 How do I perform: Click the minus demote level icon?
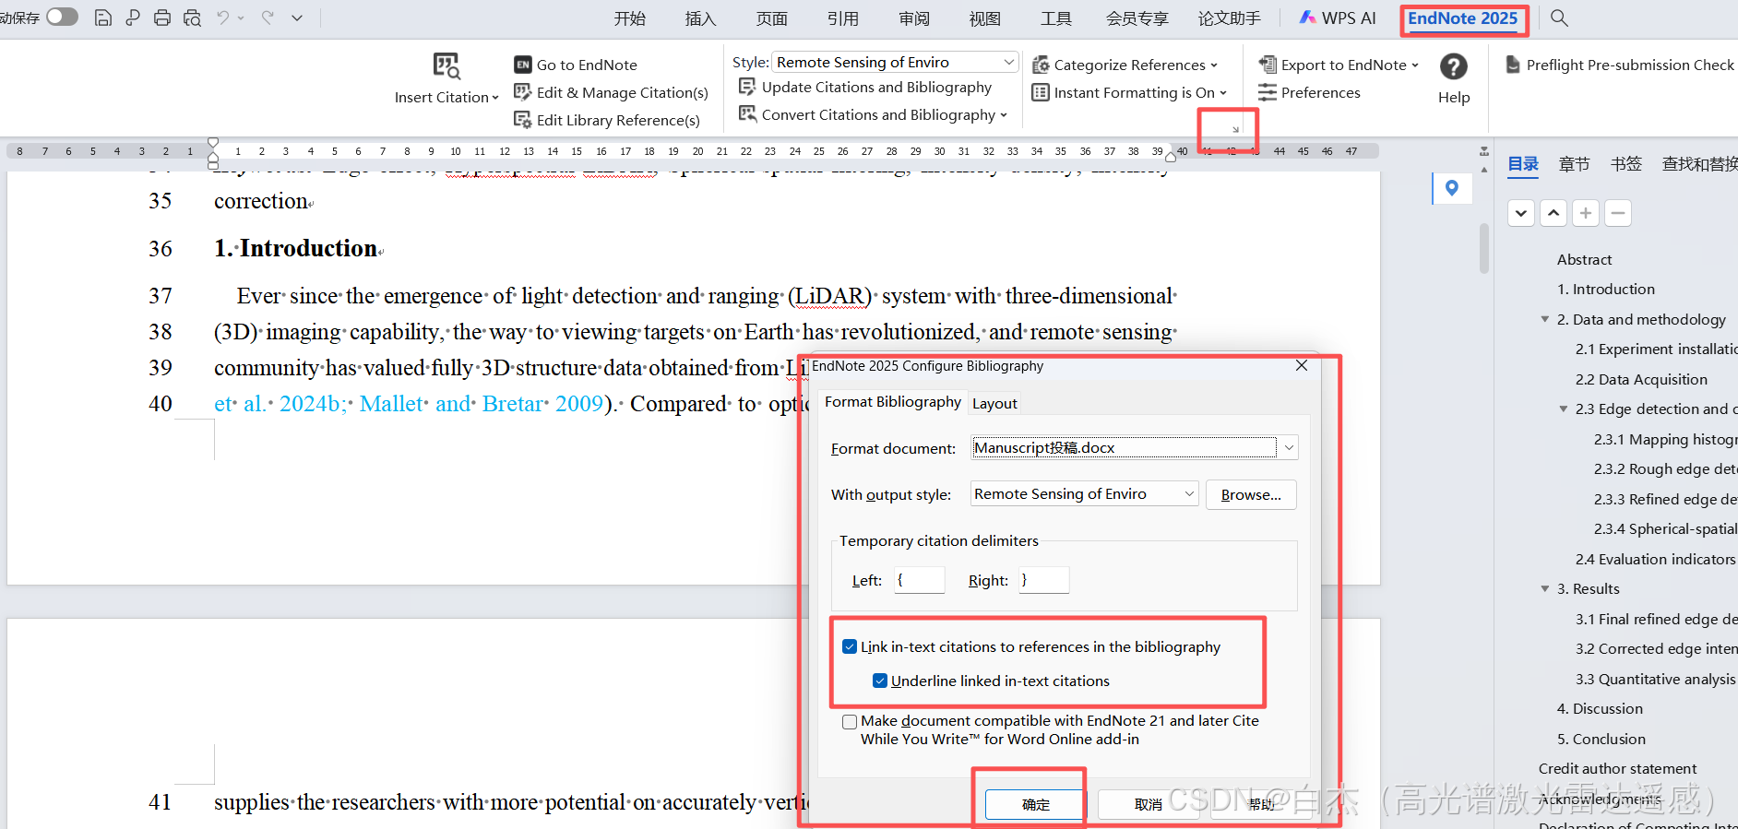[x=1617, y=213]
